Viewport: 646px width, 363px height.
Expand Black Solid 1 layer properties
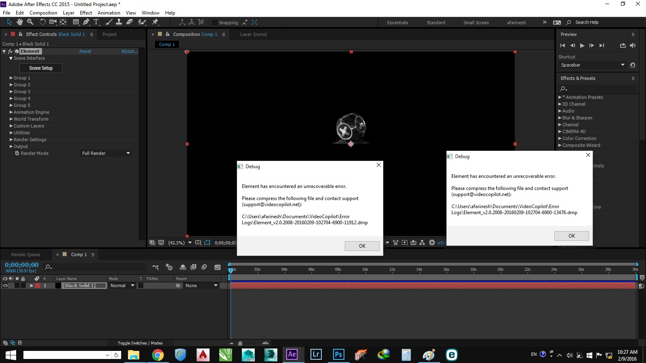pos(31,286)
